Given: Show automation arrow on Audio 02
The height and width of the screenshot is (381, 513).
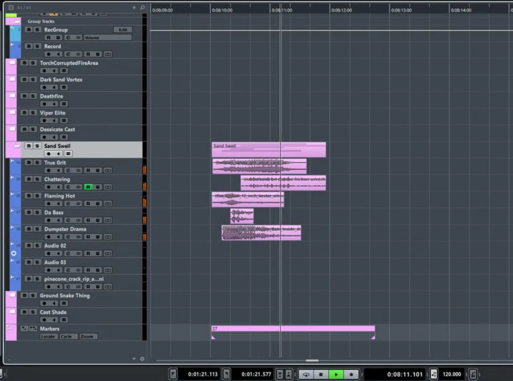Looking at the screenshot, I should click(x=14, y=253).
